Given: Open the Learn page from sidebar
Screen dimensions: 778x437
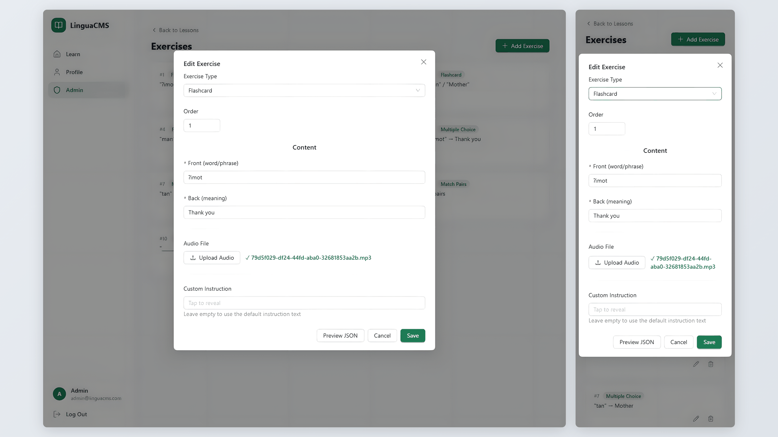Looking at the screenshot, I should tap(73, 54).
